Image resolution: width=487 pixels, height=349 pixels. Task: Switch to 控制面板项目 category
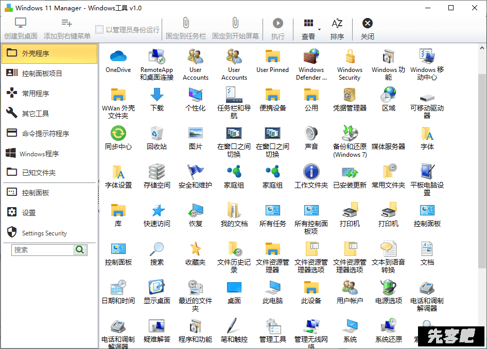point(49,74)
